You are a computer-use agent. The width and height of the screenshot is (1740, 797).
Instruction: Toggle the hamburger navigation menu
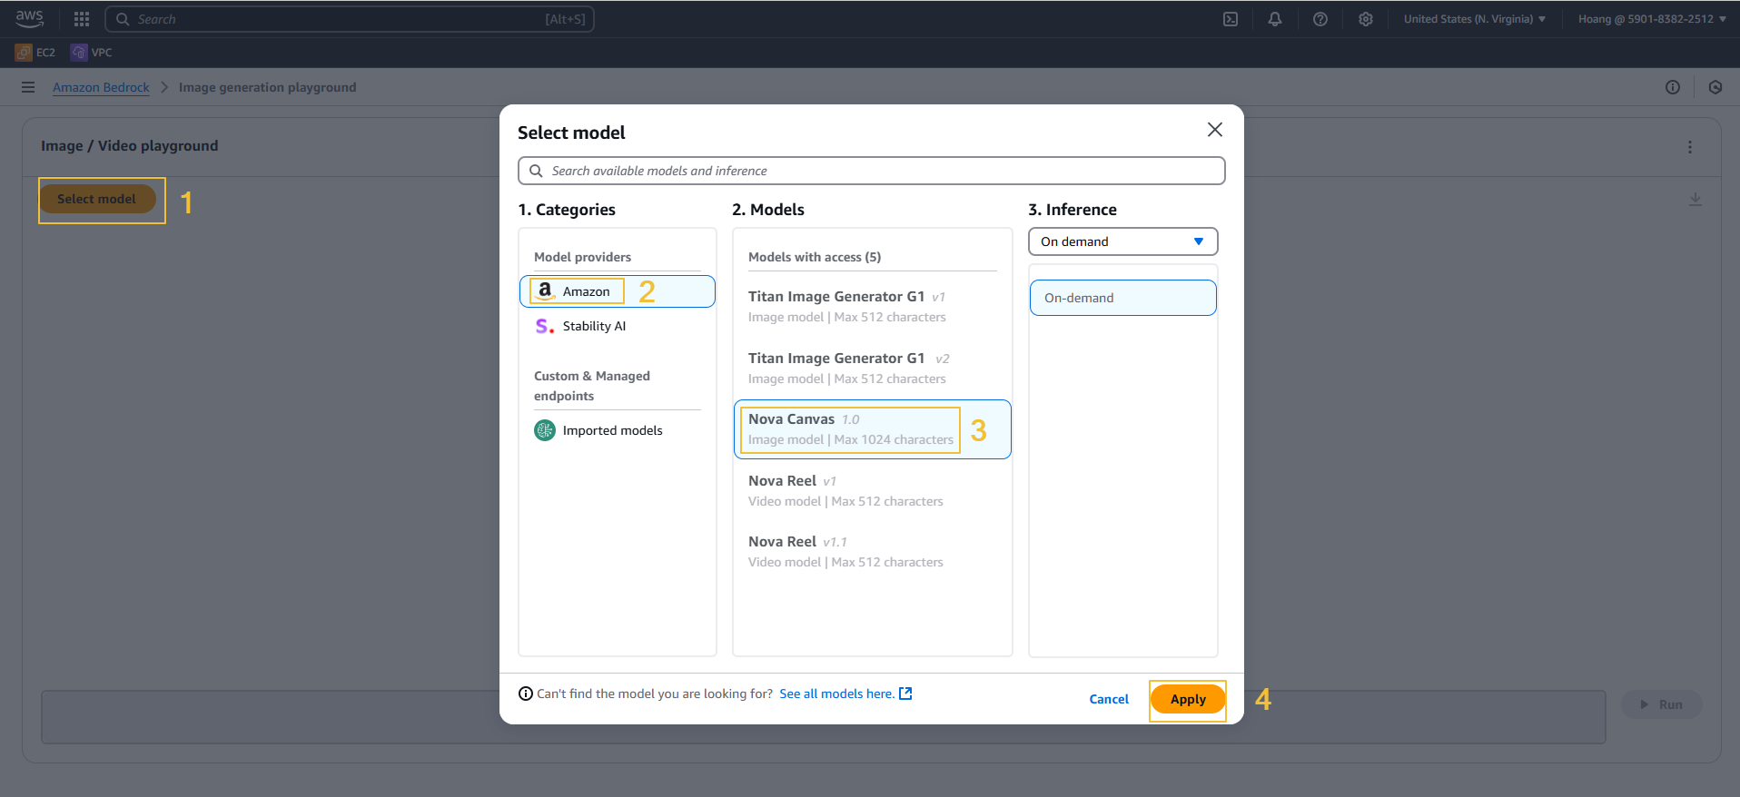pyautogui.click(x=28, y=87)
